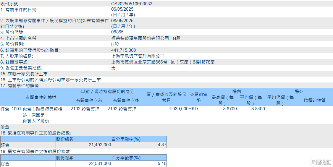Click Hong Kong business place value 无
Image resolution: width=333 pixels, height=167 pixels.
click(x=113, y=68)
